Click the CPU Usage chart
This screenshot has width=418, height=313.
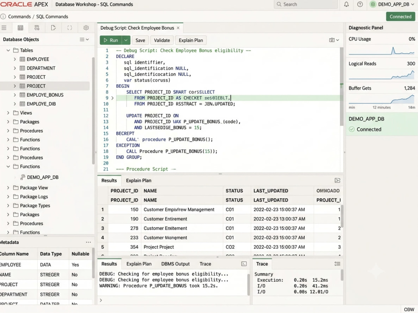tap(382, 50)
